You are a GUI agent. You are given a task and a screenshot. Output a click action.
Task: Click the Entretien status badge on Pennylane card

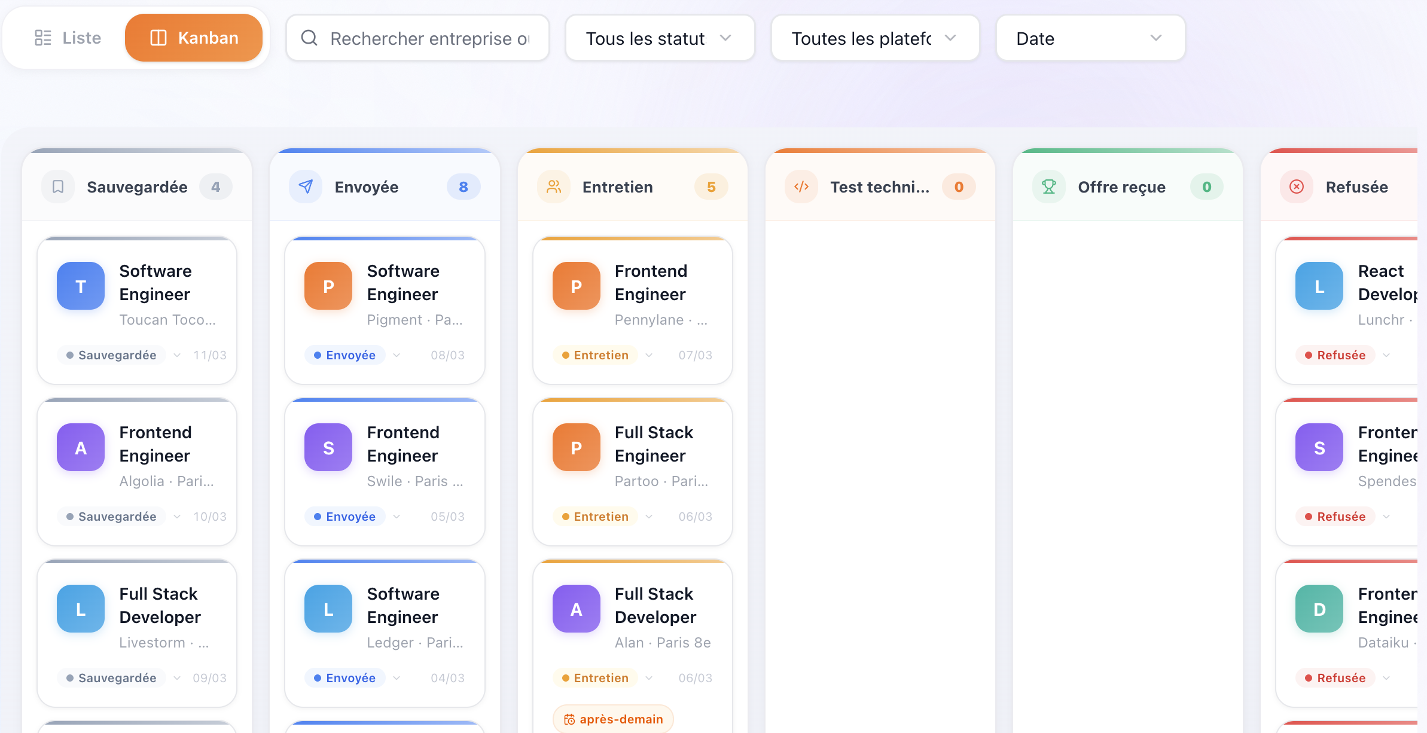[x=596, y=355]
